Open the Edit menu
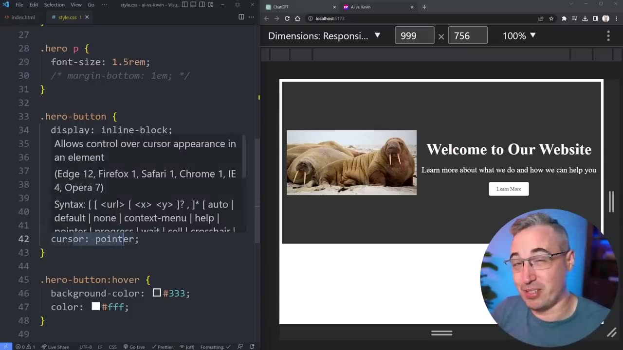623x350 pixels. [x=34, y=5]
